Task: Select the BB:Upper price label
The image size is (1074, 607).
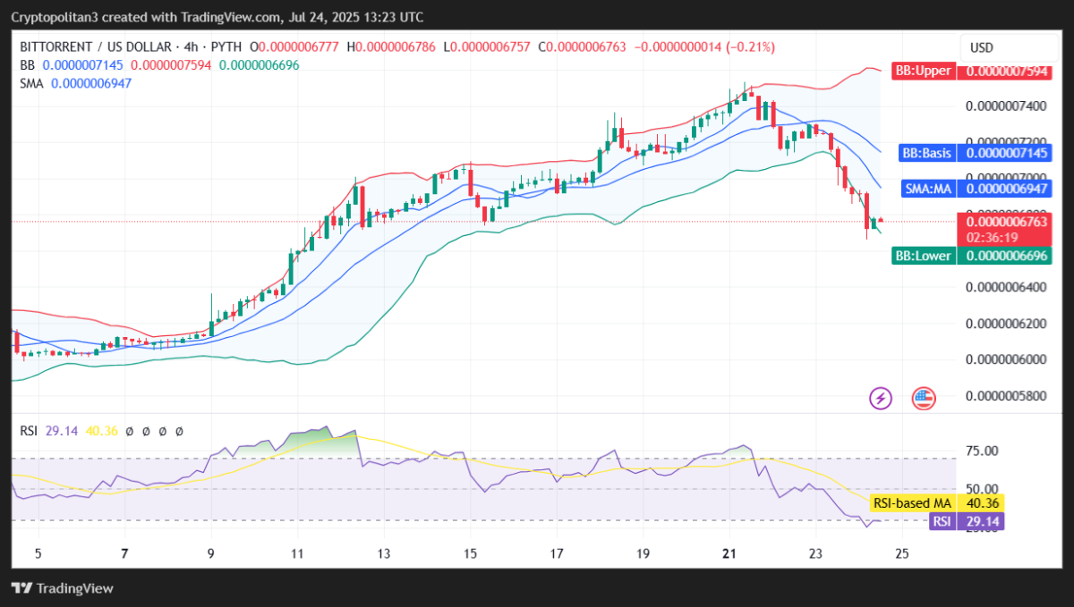Action: (x=922, y=71)
